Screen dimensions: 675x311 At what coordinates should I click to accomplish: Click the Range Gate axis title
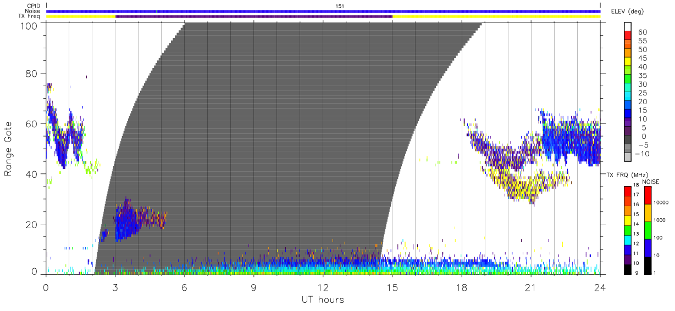point(9,149)
